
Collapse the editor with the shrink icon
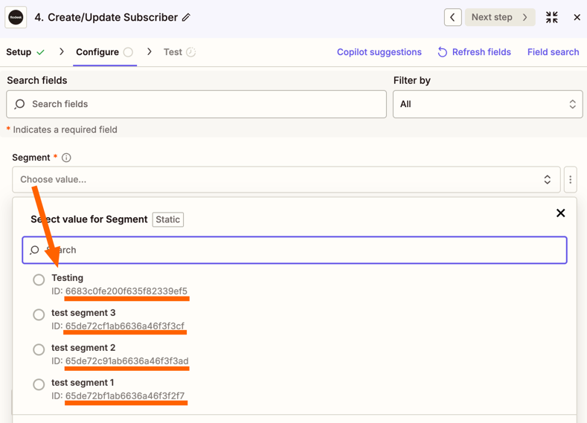click(x=551, y=17)
